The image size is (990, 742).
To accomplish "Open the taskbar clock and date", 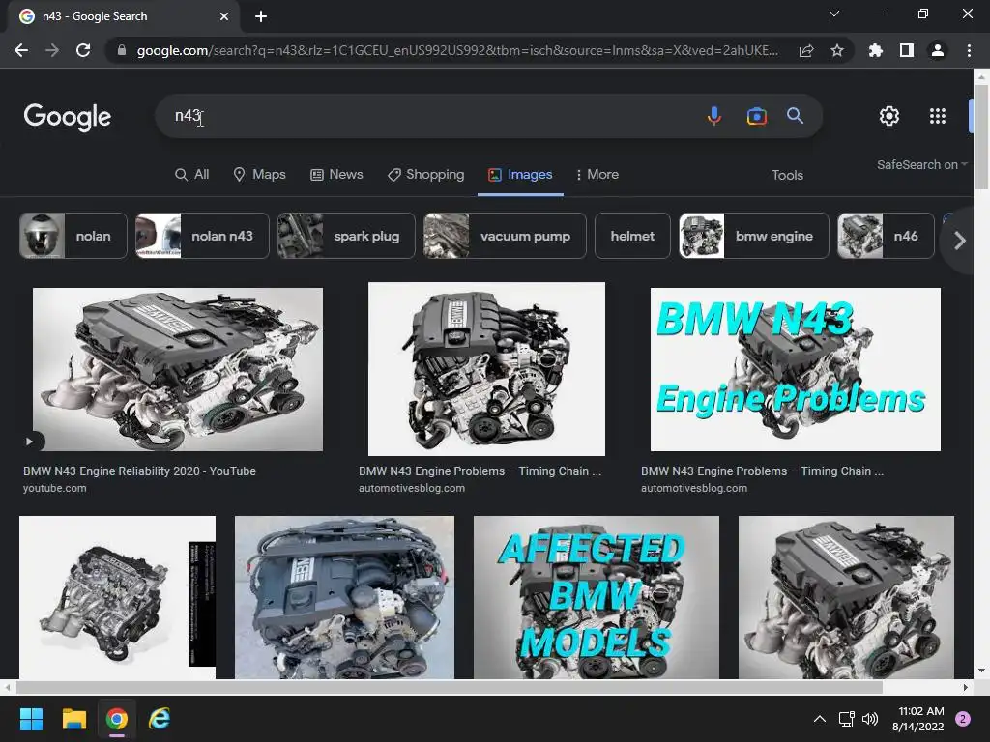I will (x=918, y=719).
